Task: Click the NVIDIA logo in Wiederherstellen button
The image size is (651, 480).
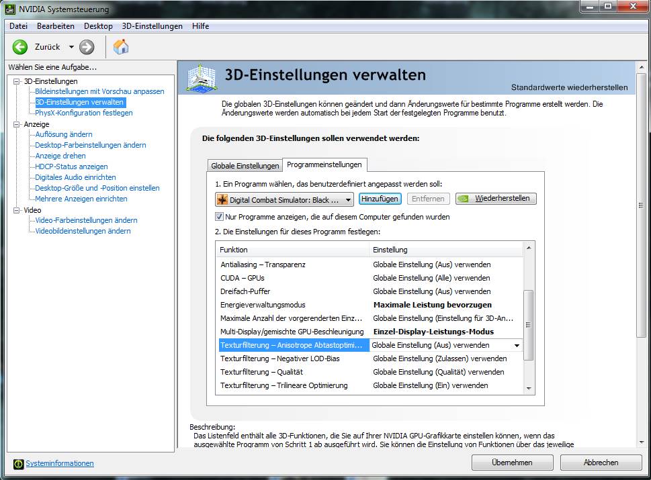Action: tap(464, 199)
